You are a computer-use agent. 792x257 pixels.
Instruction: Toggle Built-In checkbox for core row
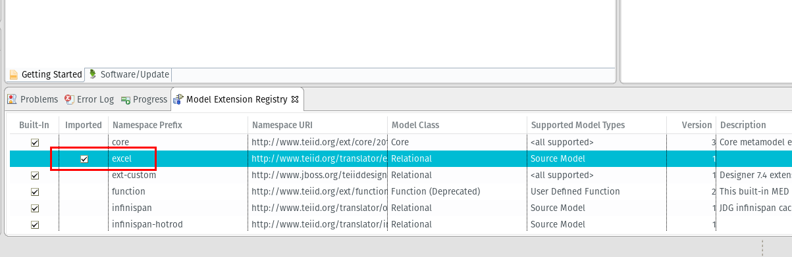click(x=35, y=143)
